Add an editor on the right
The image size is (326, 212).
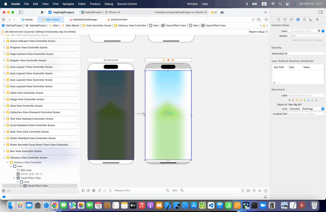click(267, 20)
